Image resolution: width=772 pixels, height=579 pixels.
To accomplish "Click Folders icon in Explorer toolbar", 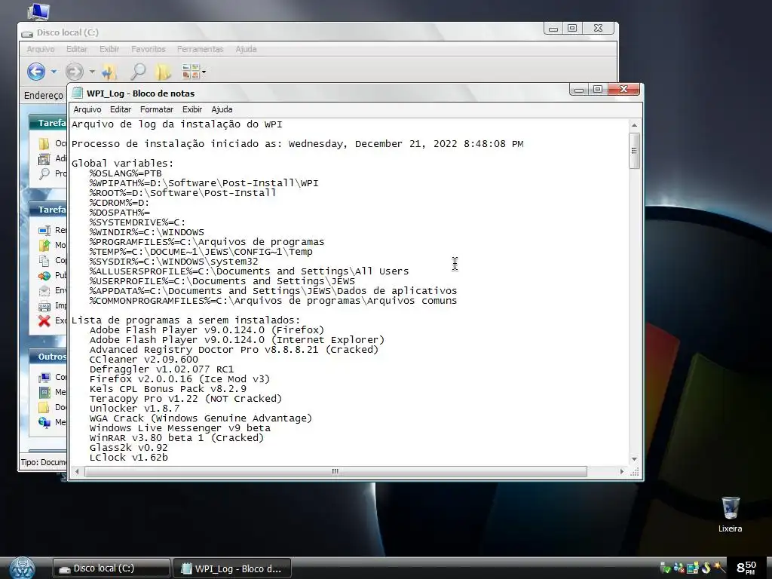I will coord(163,72).
